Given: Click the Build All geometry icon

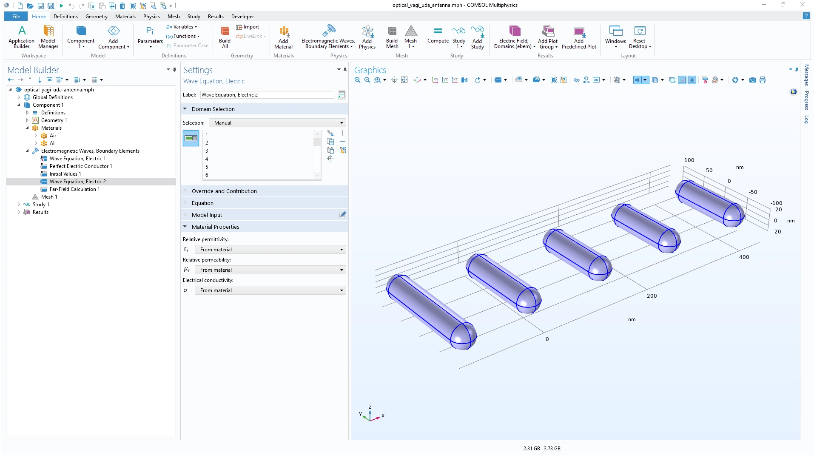Looking at the screenshot, I should [225, 37].
